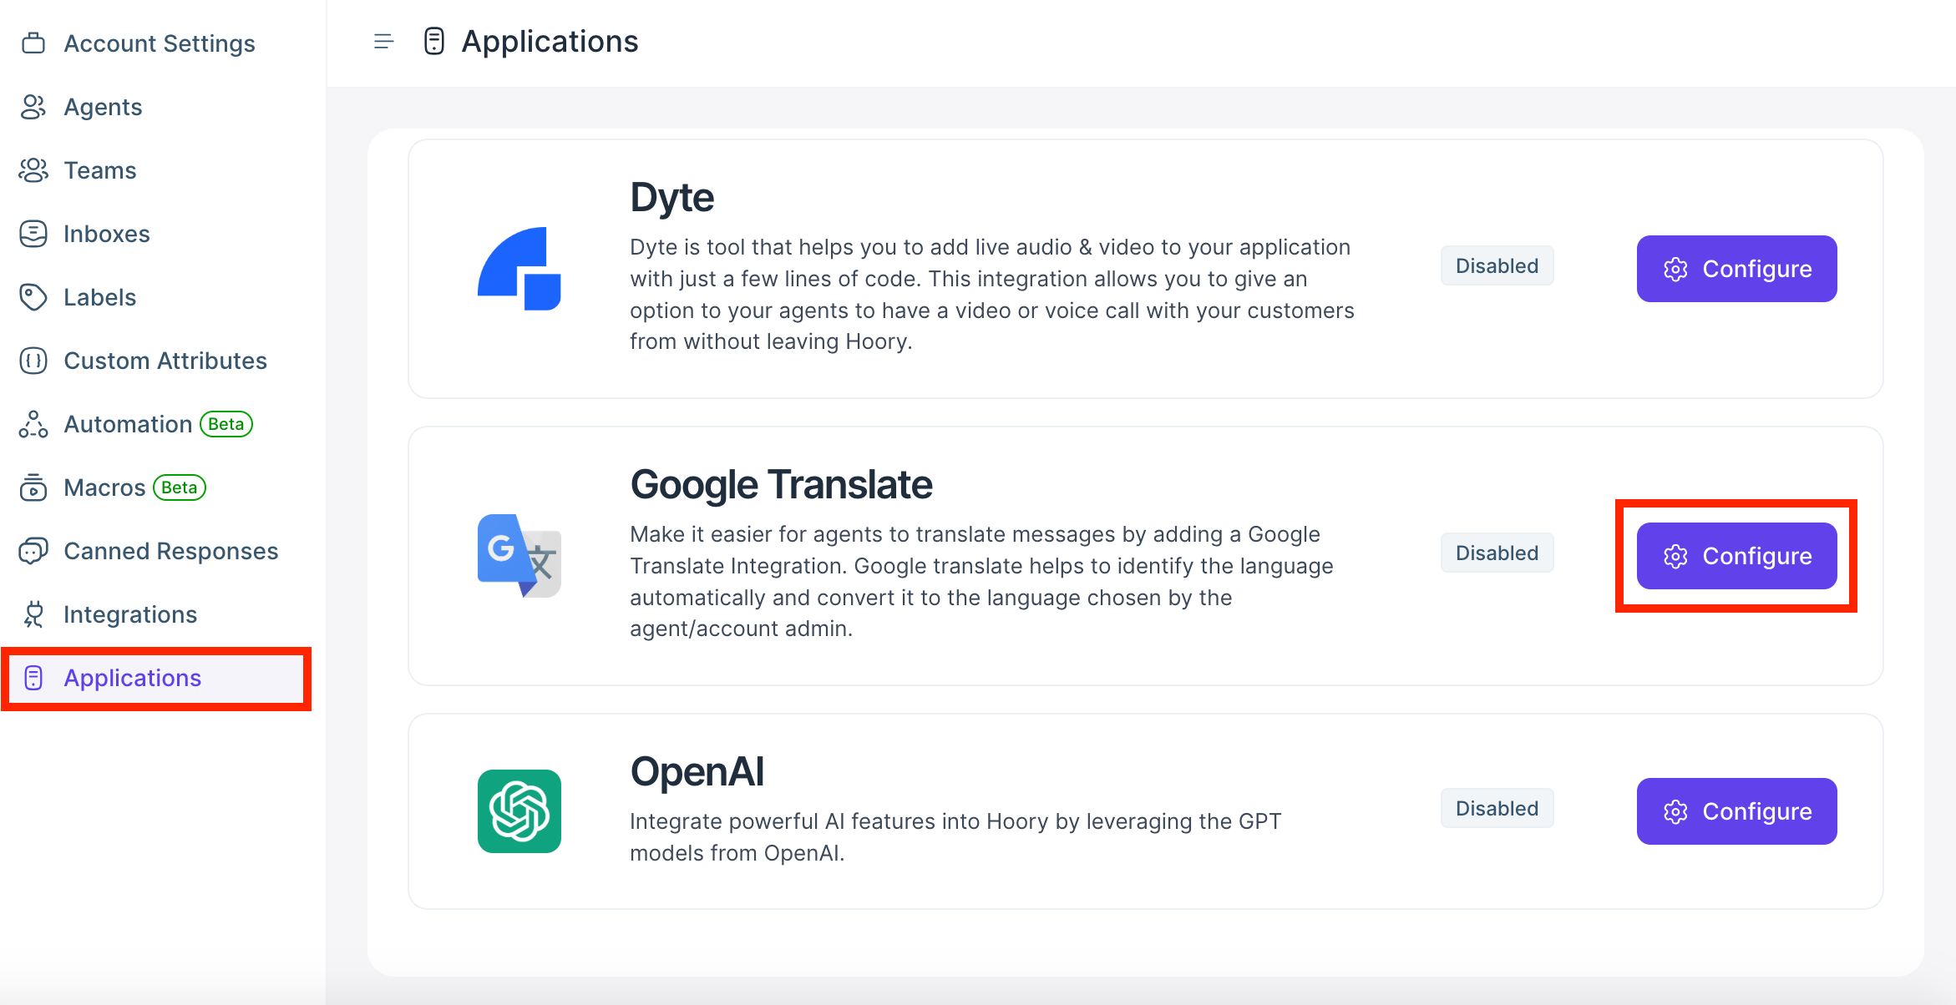Click the Account Settings briefcase icon
Image resolution: width=1956 pixels, height=1005 pixels.
(33, 43)
